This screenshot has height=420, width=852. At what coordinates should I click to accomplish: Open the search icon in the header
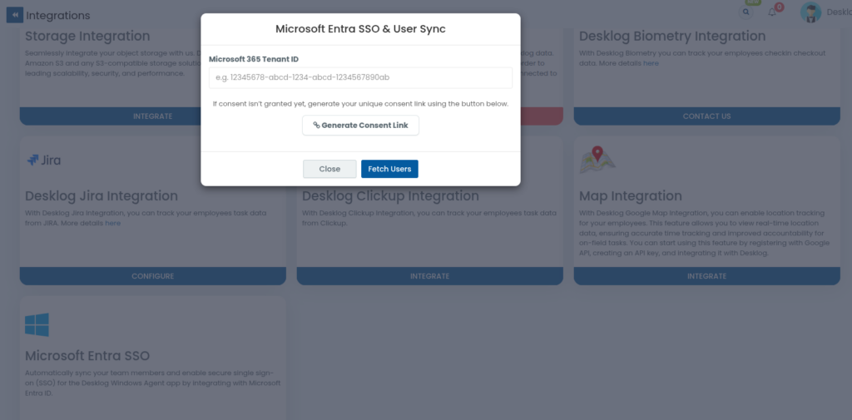point(746,12)
